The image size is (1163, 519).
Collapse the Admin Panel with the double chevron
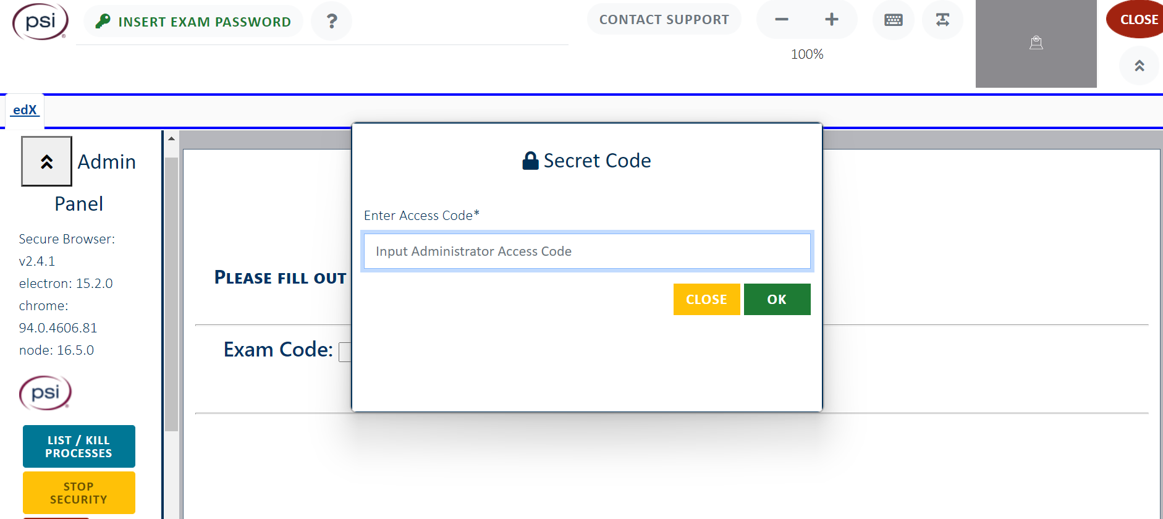tap(46, 161)
